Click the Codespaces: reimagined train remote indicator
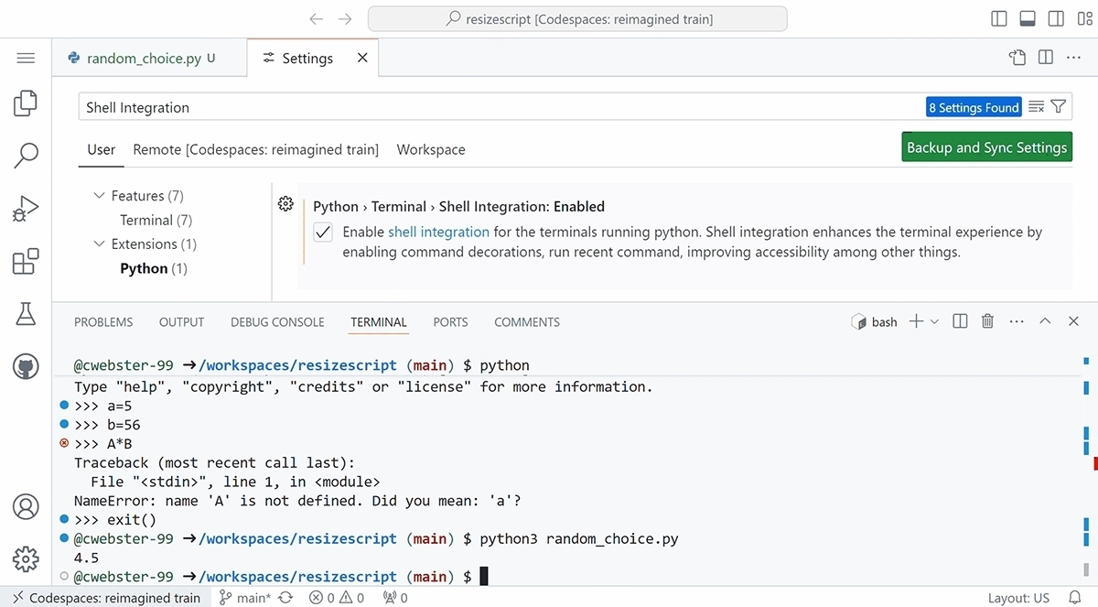 (106, 598)
